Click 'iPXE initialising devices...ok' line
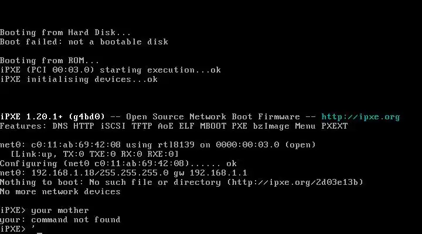422x234 pixels. [79, 80]
